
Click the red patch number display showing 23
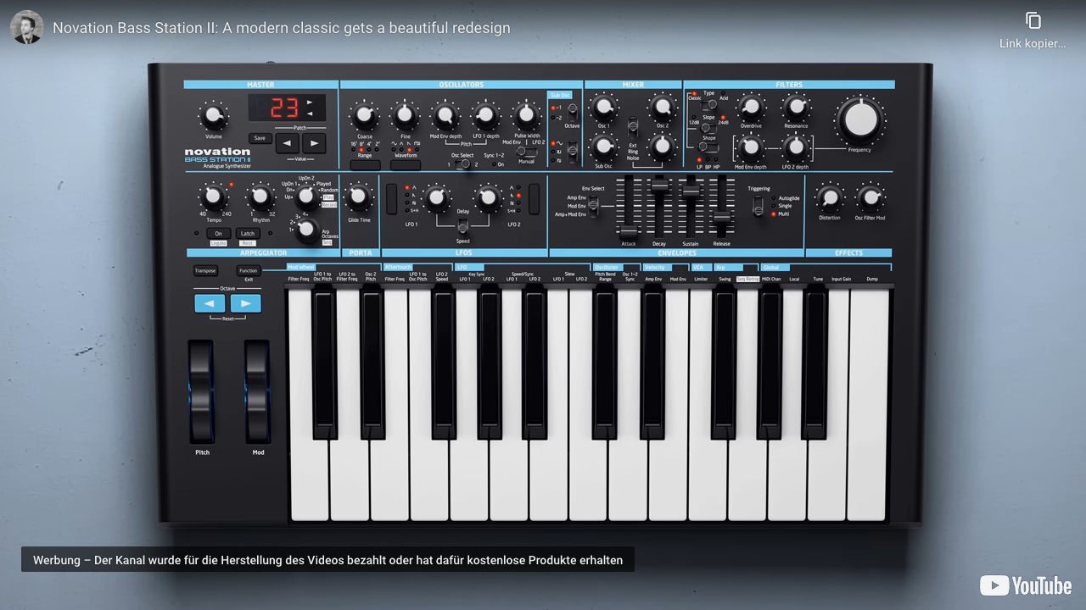(287, 108)
